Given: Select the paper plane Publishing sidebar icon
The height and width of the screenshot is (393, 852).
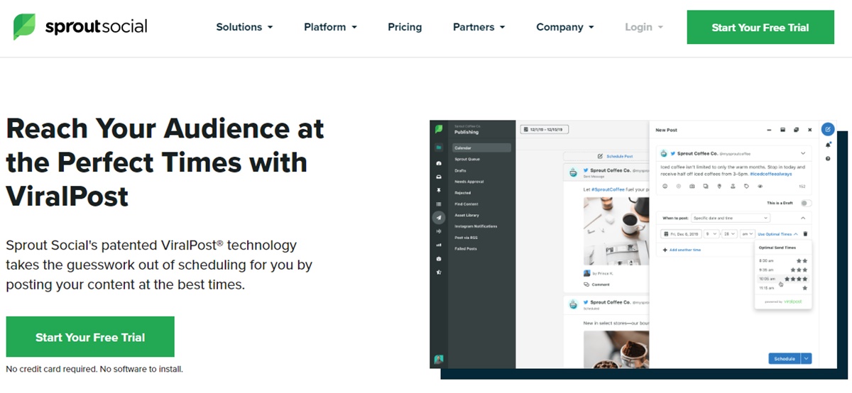Looking at the screenshot, I should 439,218.
